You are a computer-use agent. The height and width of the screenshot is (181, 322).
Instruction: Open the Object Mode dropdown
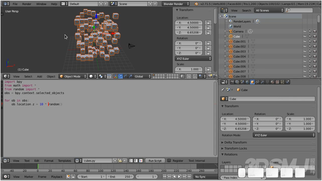pyautogui.click(x=72, y=76)
